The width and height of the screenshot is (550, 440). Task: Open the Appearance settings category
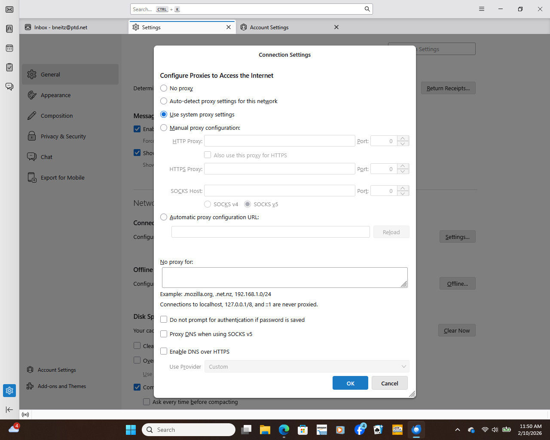(x=70, y=95)
